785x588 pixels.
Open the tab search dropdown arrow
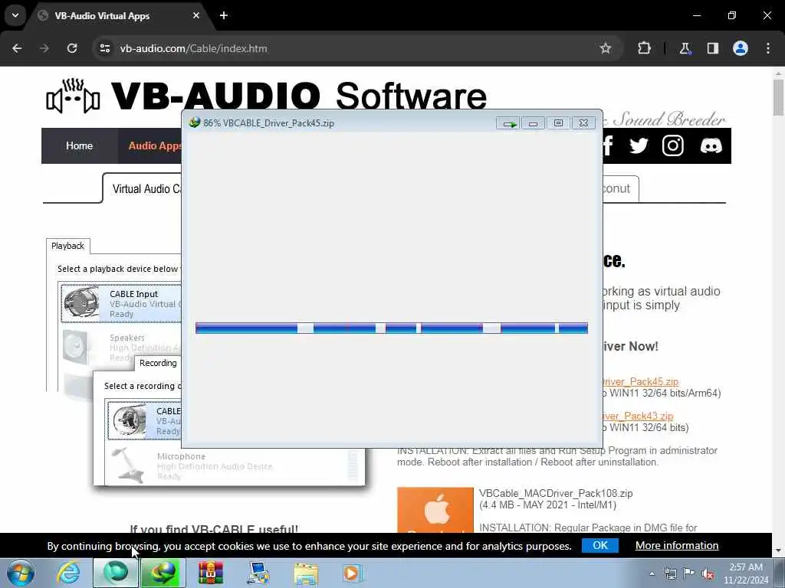(15, 15)
